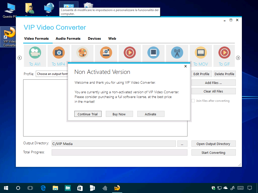Click the Continue Trial button
Screen dimensions: 258x193
[88, 114]
